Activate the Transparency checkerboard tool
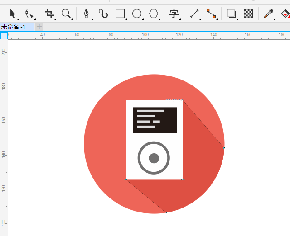The width and height of the screenshot is (290, 236). coord(248,14)
